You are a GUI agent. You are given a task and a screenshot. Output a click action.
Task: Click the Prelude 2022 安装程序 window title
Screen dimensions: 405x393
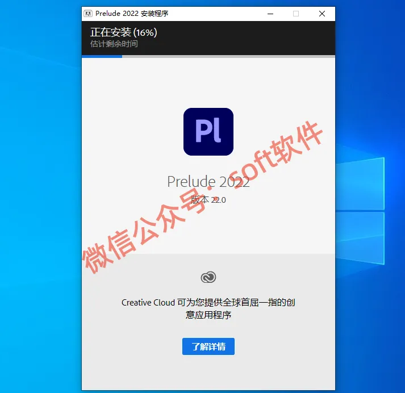[x=132, y=14]
